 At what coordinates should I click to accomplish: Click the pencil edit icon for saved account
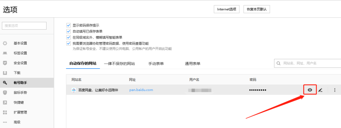321,90
